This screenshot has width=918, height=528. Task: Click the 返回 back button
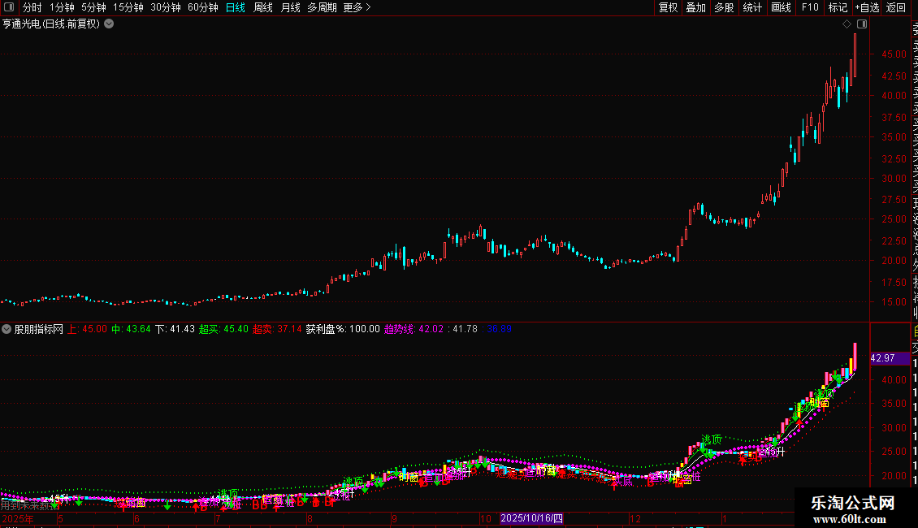point(896,7)
